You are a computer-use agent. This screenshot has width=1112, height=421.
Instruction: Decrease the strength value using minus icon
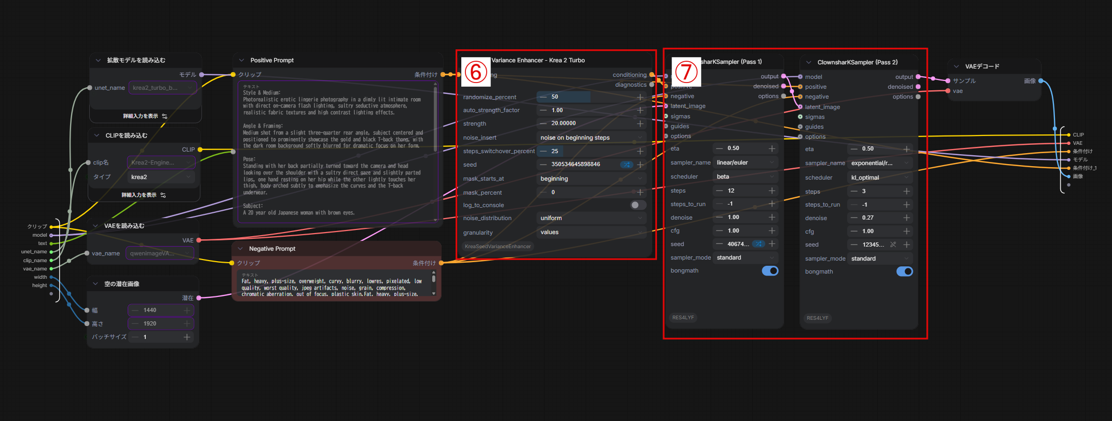coord(543,124)
